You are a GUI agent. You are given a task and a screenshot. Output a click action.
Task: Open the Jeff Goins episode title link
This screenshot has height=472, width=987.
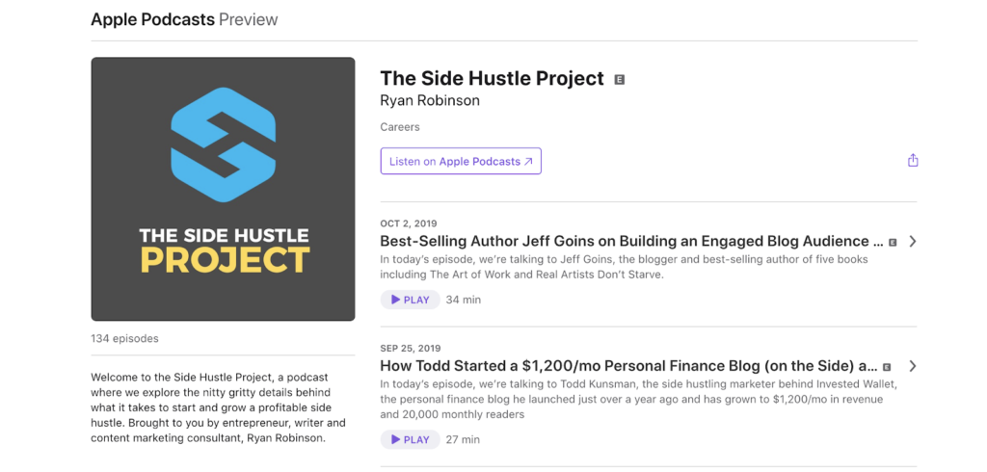pyautogui.click(x=631, y=241)
